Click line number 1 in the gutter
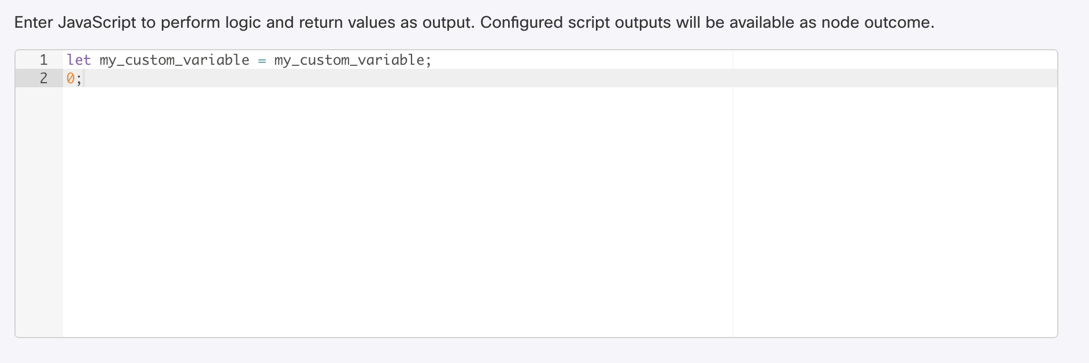This screenshot has height=363, width=1089. [43, 60]
